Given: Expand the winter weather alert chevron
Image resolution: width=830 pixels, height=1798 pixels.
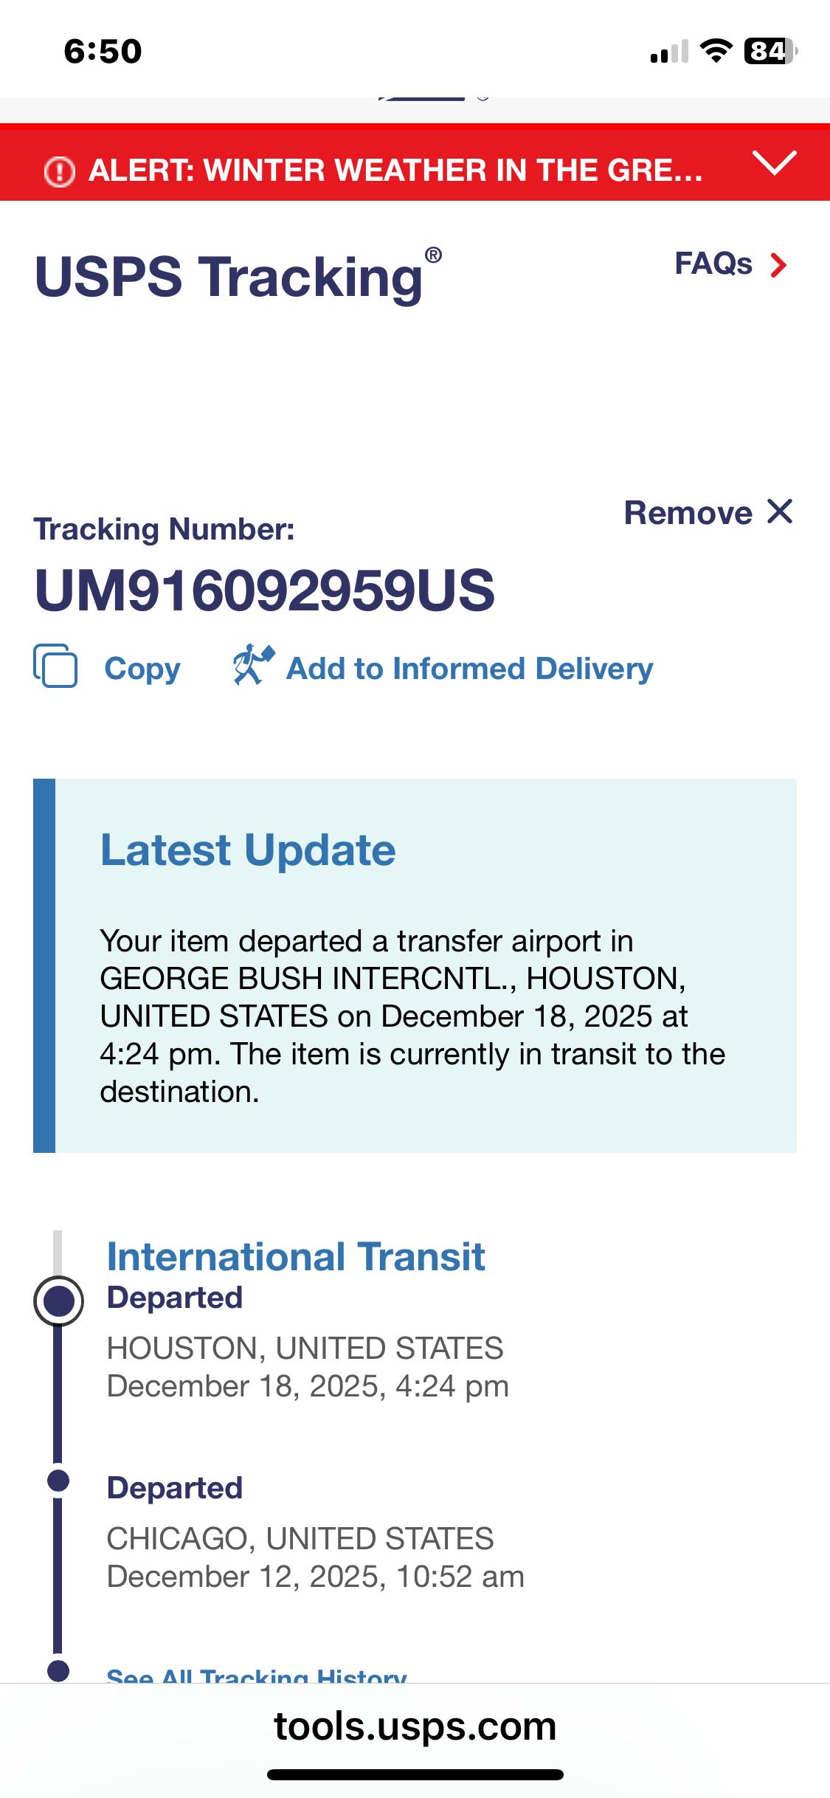Looking at the screenshot, I should tap(774, 162).
